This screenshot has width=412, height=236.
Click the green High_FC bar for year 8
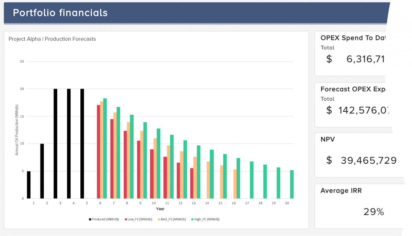coord(132,157)
